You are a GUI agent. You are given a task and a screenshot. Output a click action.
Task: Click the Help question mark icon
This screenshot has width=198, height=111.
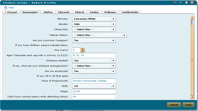6,8
